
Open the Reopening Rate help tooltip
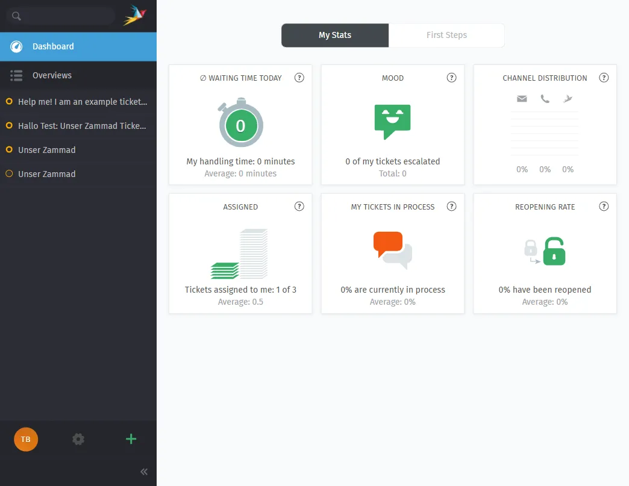604,206
